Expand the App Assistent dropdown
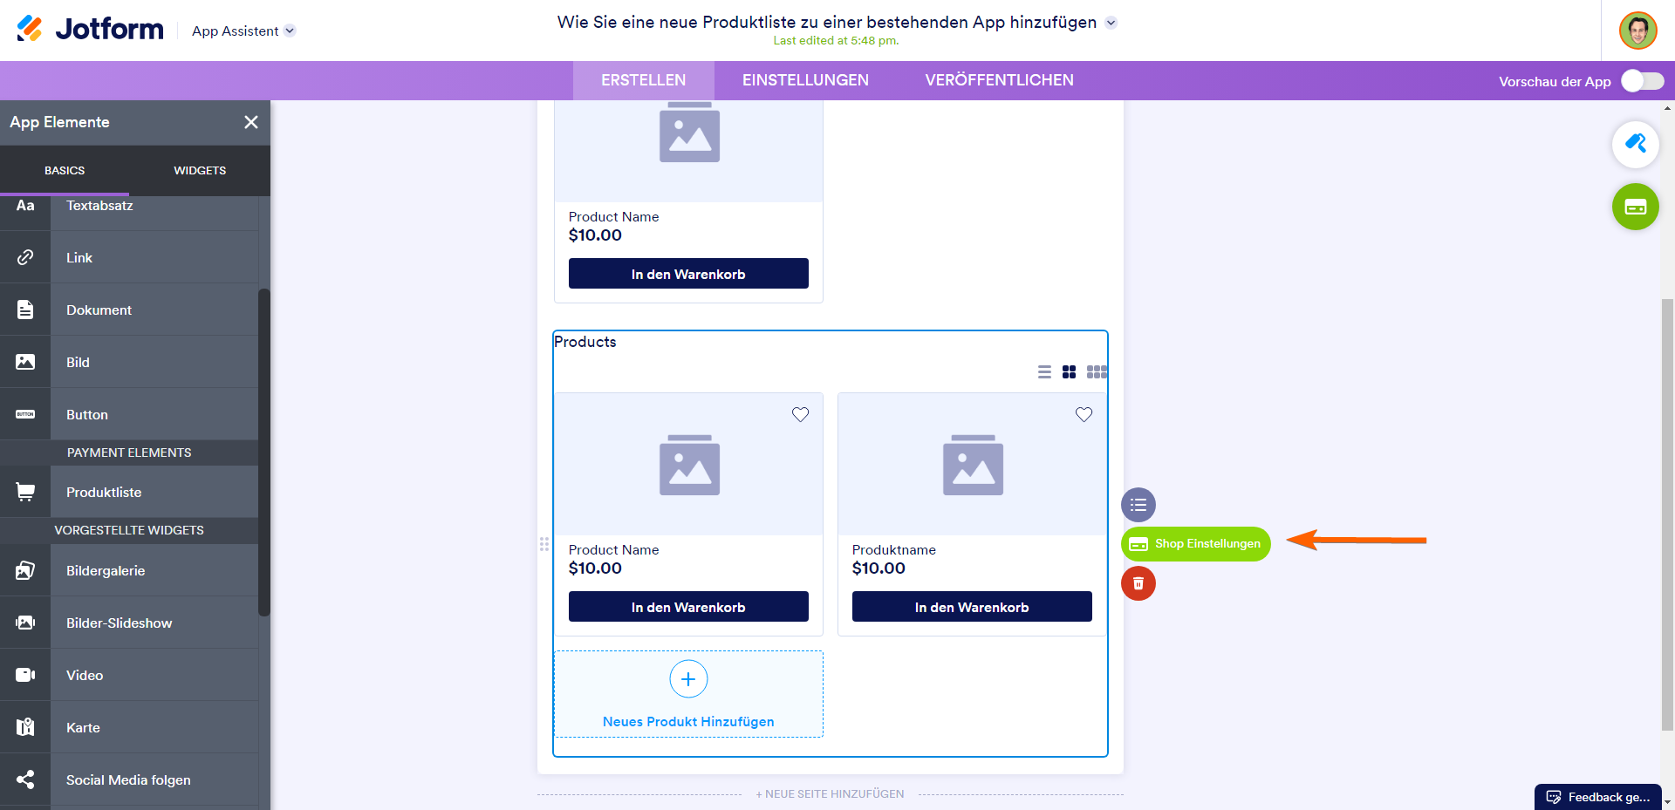Screen dimensions: 1675x810 pyautogui.click(x=290, y=31)
